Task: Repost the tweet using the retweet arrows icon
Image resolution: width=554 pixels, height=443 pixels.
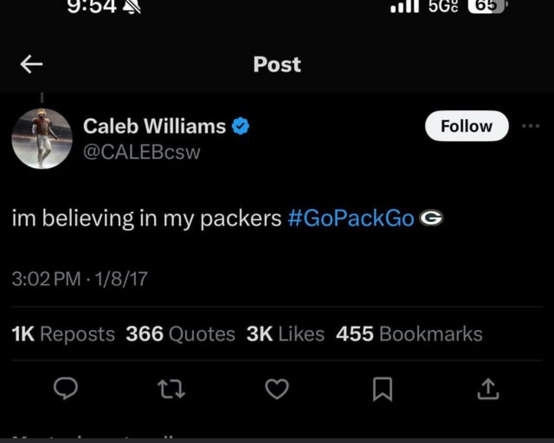Action: [x=172, y=389]
